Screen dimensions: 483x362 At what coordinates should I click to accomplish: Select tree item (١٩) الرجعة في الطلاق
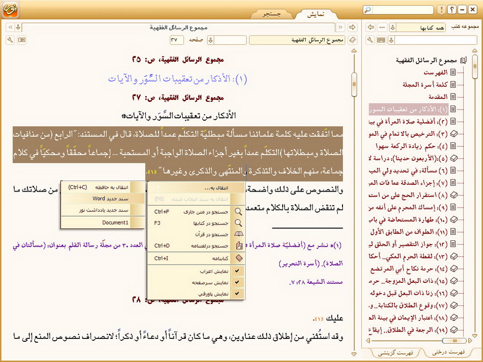408,330
